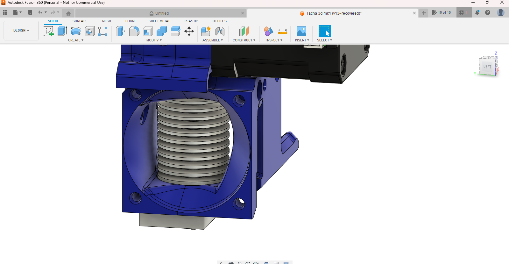509x264 pixels.
Task: Open the redo history dropdown arrow
Action: 58,12
